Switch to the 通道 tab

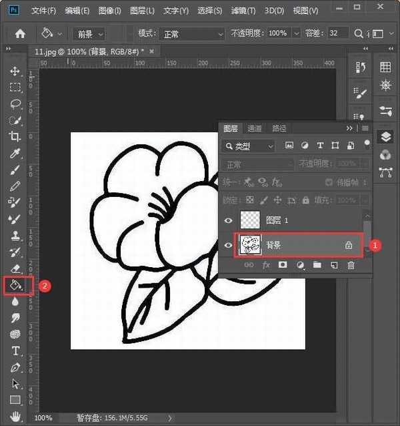[255, 128]
